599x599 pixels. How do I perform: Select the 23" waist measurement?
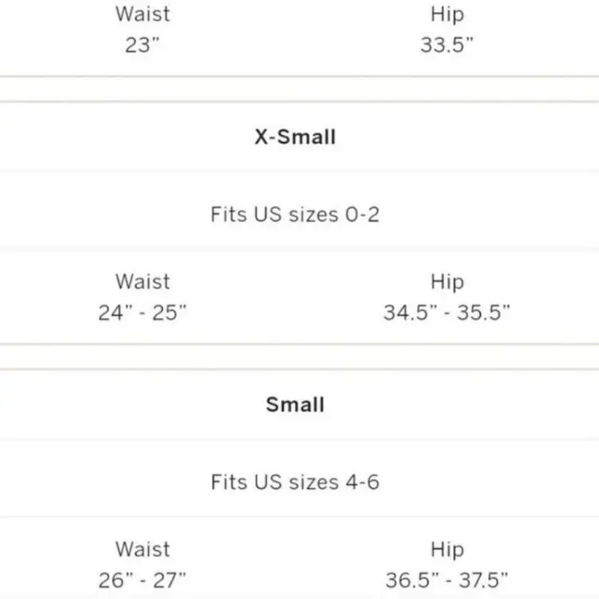(142, 45)
